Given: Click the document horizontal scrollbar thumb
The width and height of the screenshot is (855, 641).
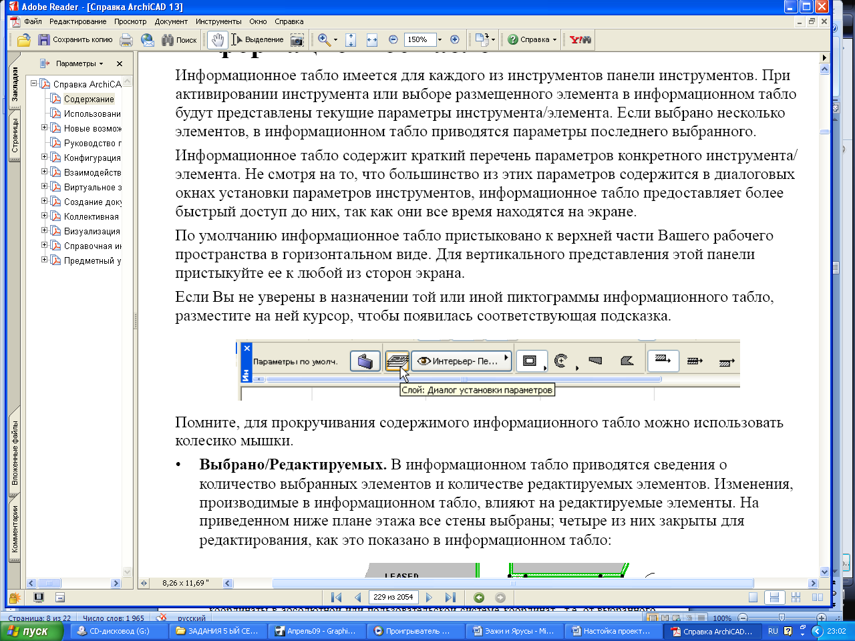Looking at the screenshot, I should pyautogui.click(x=513, y=583).
